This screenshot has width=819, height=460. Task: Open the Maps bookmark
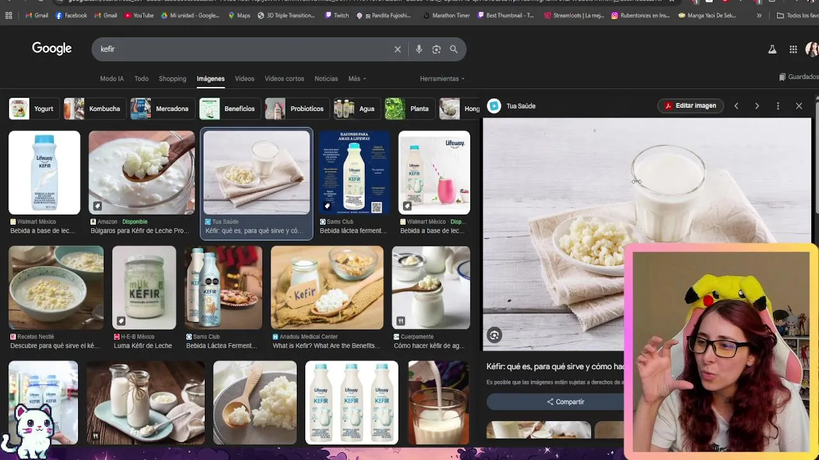(x=239, y=15)
